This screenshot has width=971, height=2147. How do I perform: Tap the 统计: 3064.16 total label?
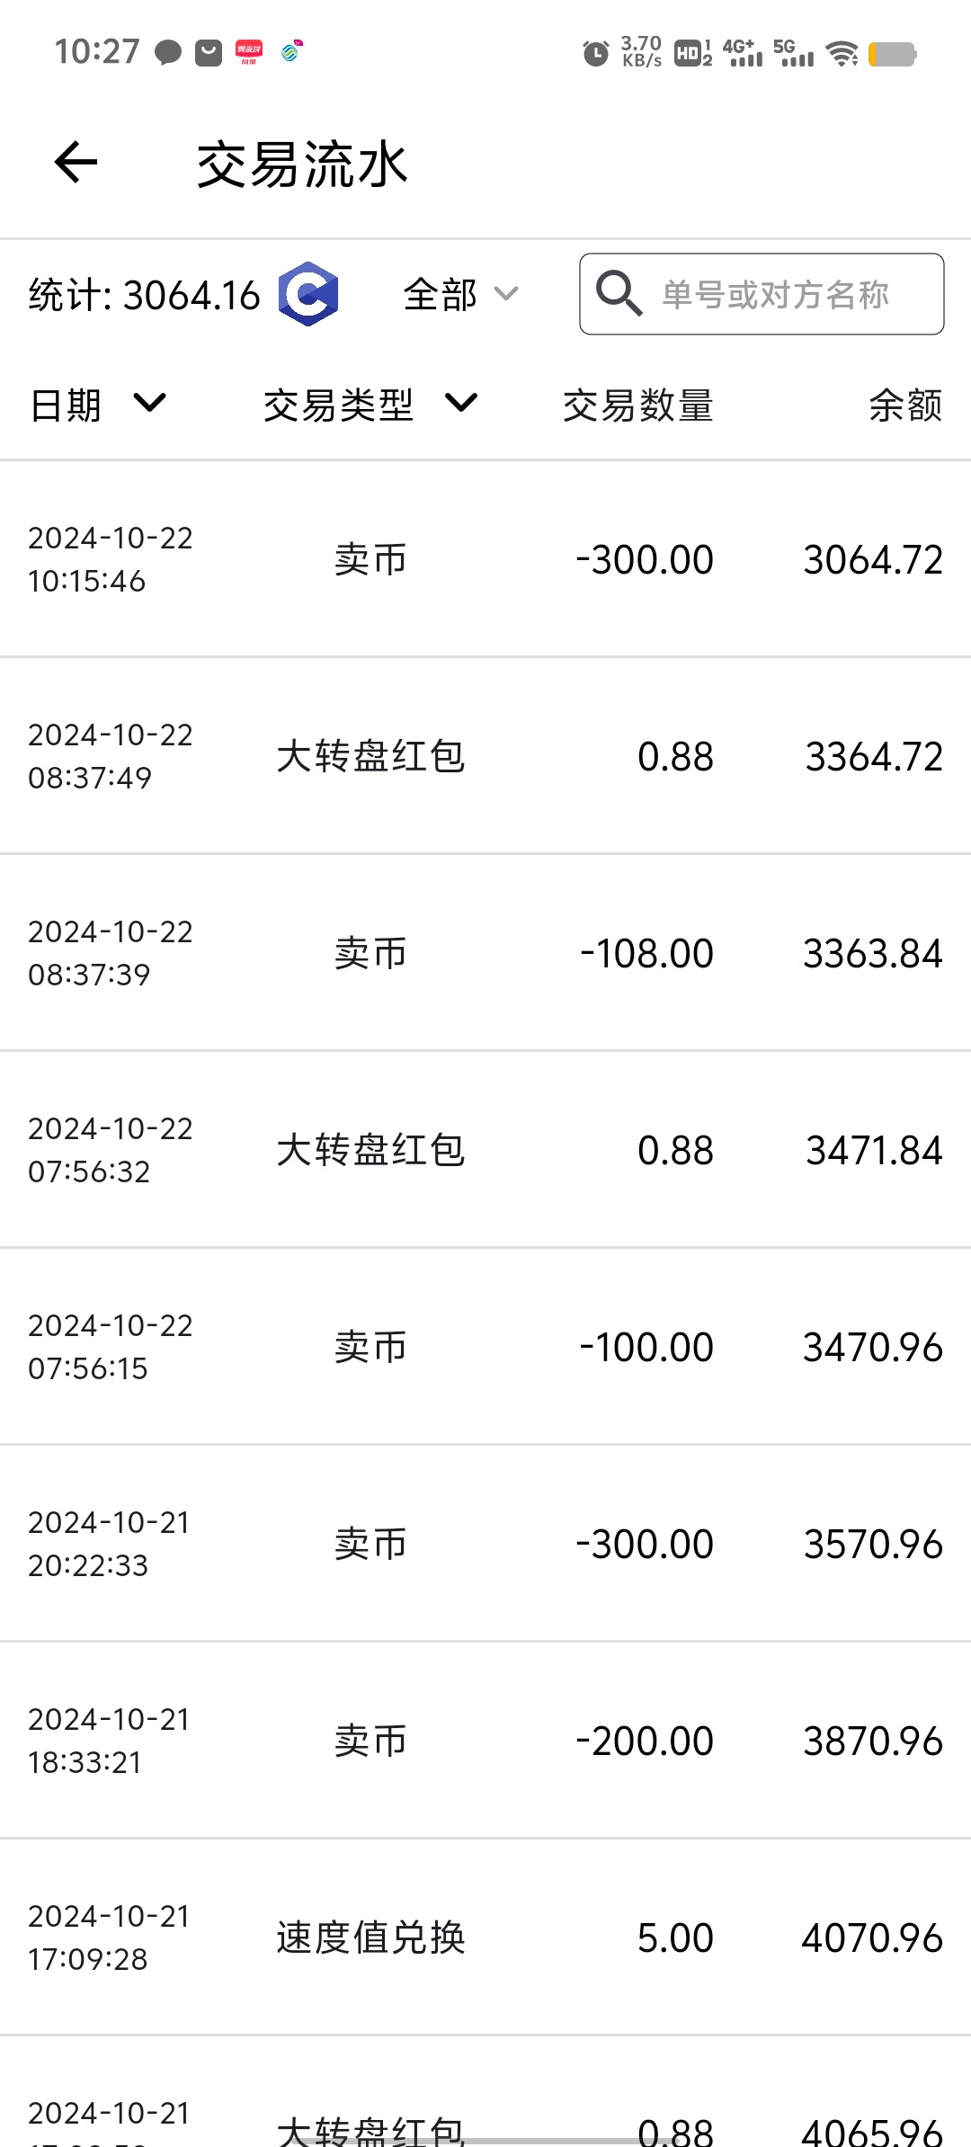click(144, 295)
